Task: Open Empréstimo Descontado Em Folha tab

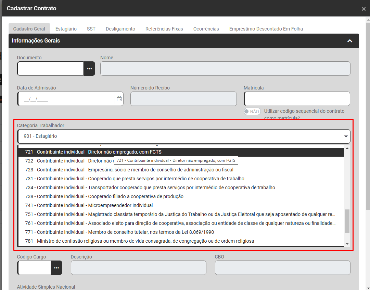Action: click(266, 29)
